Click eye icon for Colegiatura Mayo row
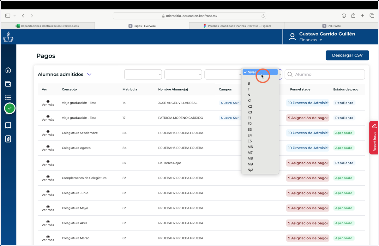The height and width of the screenshot is (246, 379). tap(48, 207)
